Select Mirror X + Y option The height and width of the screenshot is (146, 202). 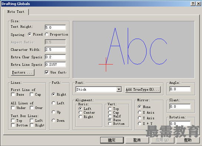[x=140, y=124]
